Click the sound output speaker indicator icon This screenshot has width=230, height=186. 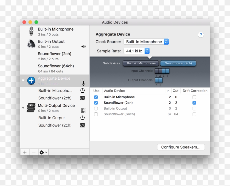[x=84, y=47]
